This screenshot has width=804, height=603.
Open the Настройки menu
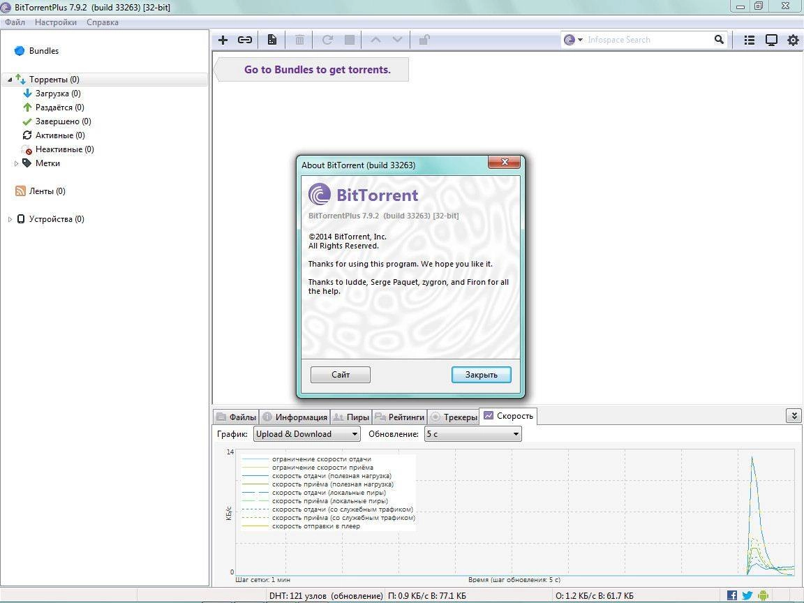[x=56, y=22]
